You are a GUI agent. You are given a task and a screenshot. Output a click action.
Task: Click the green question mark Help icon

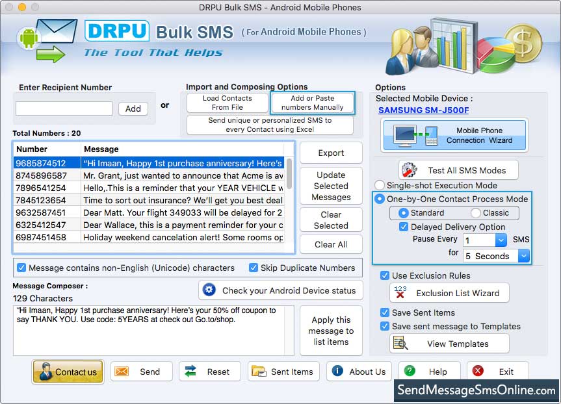[x=410, y=371]
